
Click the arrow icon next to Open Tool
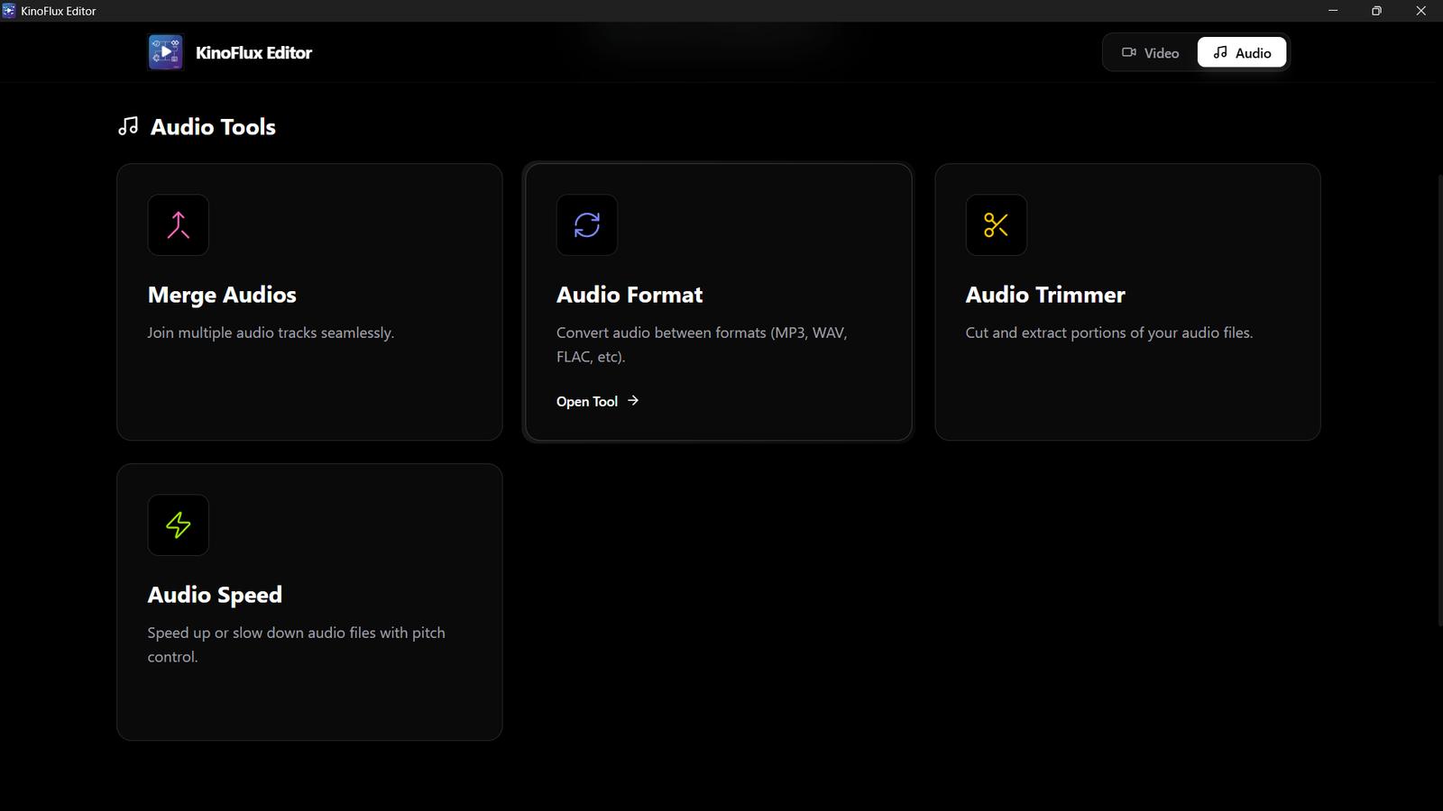tap(633, 401)
